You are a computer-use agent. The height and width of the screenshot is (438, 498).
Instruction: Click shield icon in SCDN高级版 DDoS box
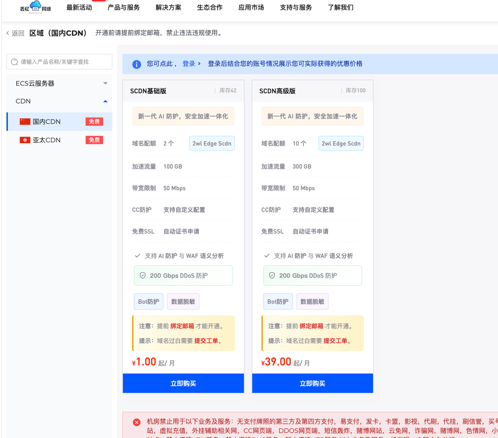click(x=272, y=276)
